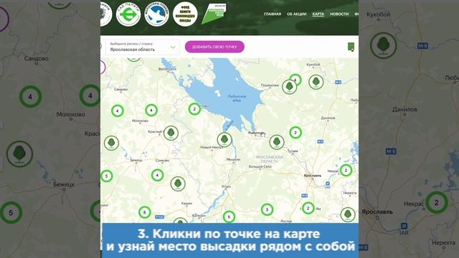The width and height of the screenshot is (459, 258).
Task: Open cluster marker 5 below Углич
Action: click(229, 217)
